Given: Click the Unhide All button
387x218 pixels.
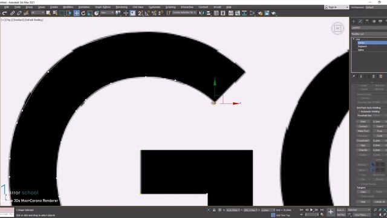Looking at the screenshot, I should tap(380, 202).
